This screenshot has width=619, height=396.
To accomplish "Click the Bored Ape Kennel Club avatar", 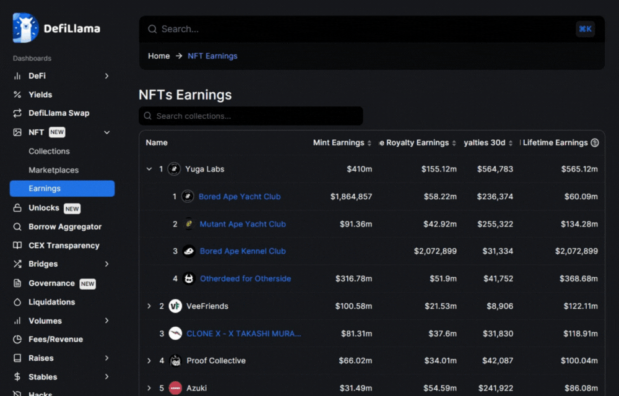I will [x=189, y=251].
